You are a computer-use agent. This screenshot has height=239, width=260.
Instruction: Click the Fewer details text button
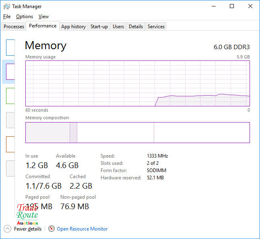click(28, 229)
